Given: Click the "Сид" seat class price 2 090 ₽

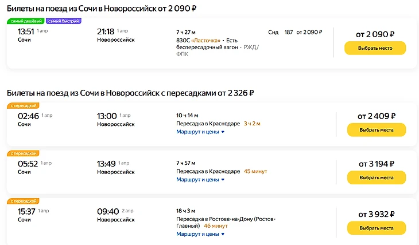Looking at the screenshot, I should [309, 32].
